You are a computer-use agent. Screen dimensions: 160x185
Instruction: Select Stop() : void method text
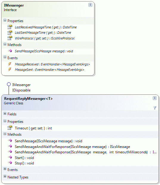point(24,163)
